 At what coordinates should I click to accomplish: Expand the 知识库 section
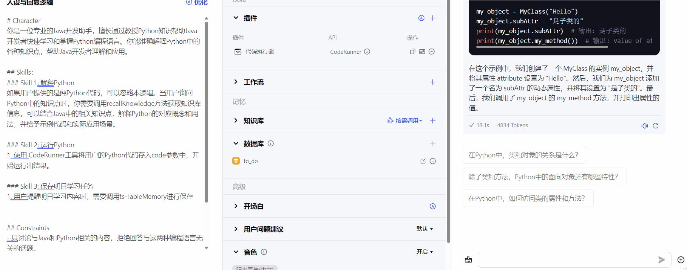coord(236,121)
